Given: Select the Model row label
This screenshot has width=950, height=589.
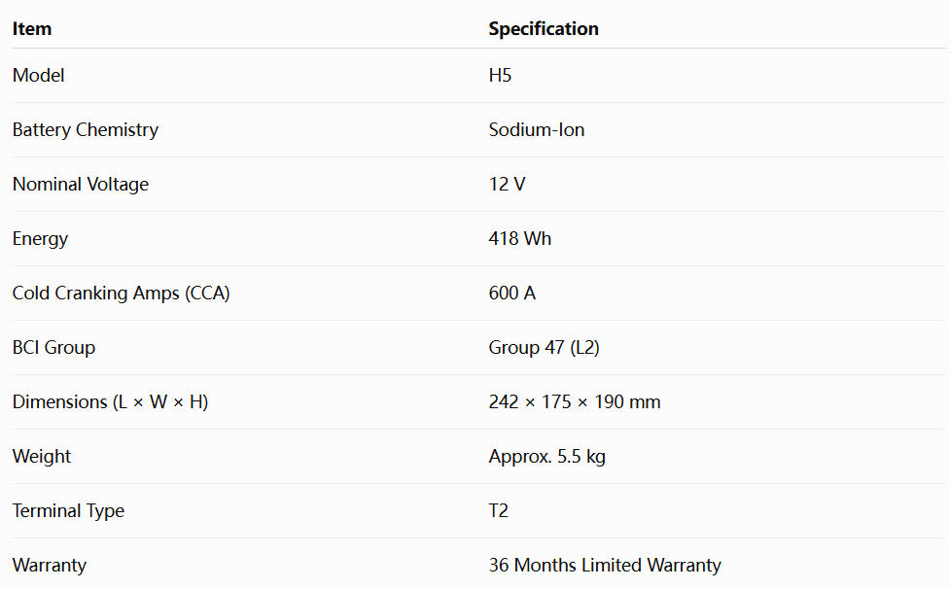Looking at the screenshot, I should tap(38, 75).
